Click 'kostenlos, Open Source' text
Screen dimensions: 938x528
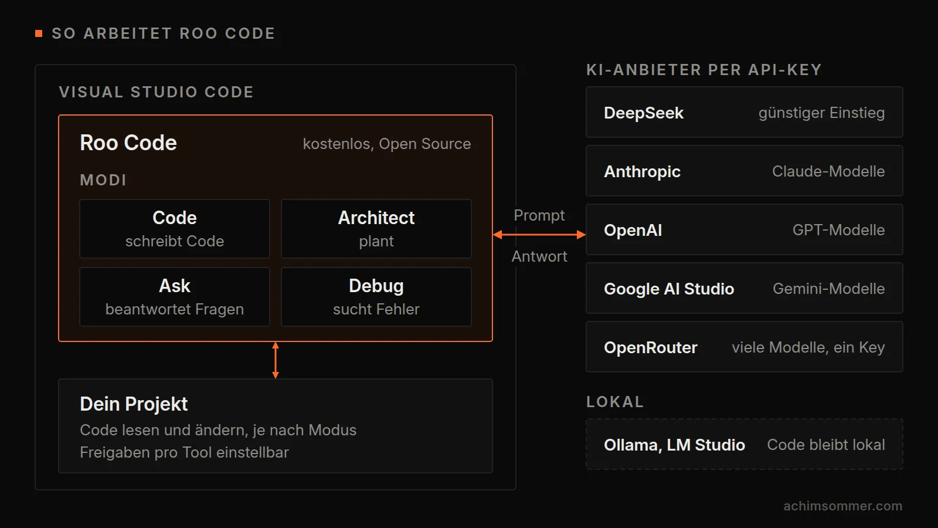pyautogui.click(x=387, y=144)
